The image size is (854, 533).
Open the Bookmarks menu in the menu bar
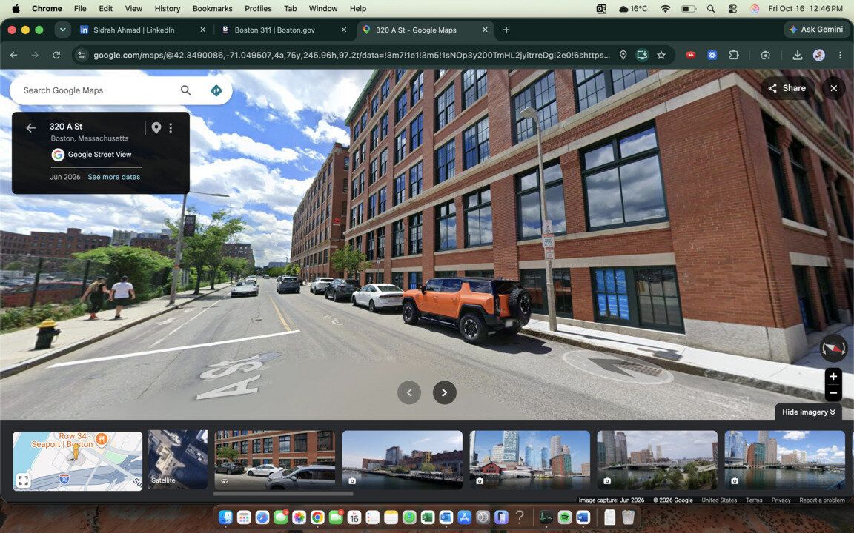pyautogui.click(x=213, y=9)
